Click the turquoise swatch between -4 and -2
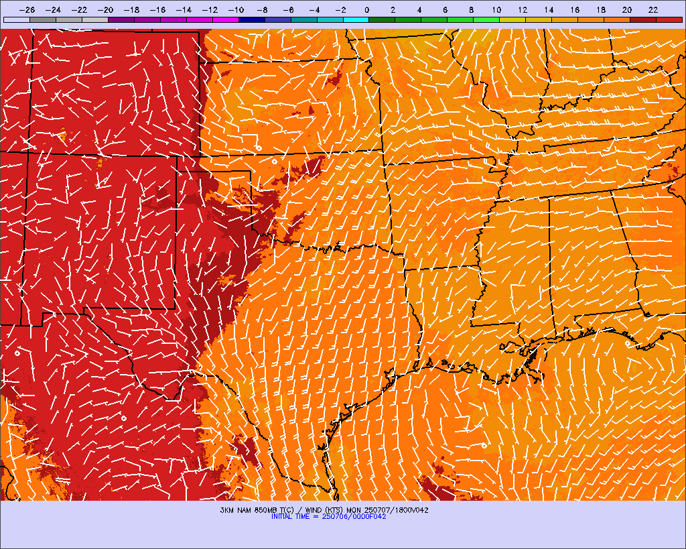The image size is (686, 549). 330,19
